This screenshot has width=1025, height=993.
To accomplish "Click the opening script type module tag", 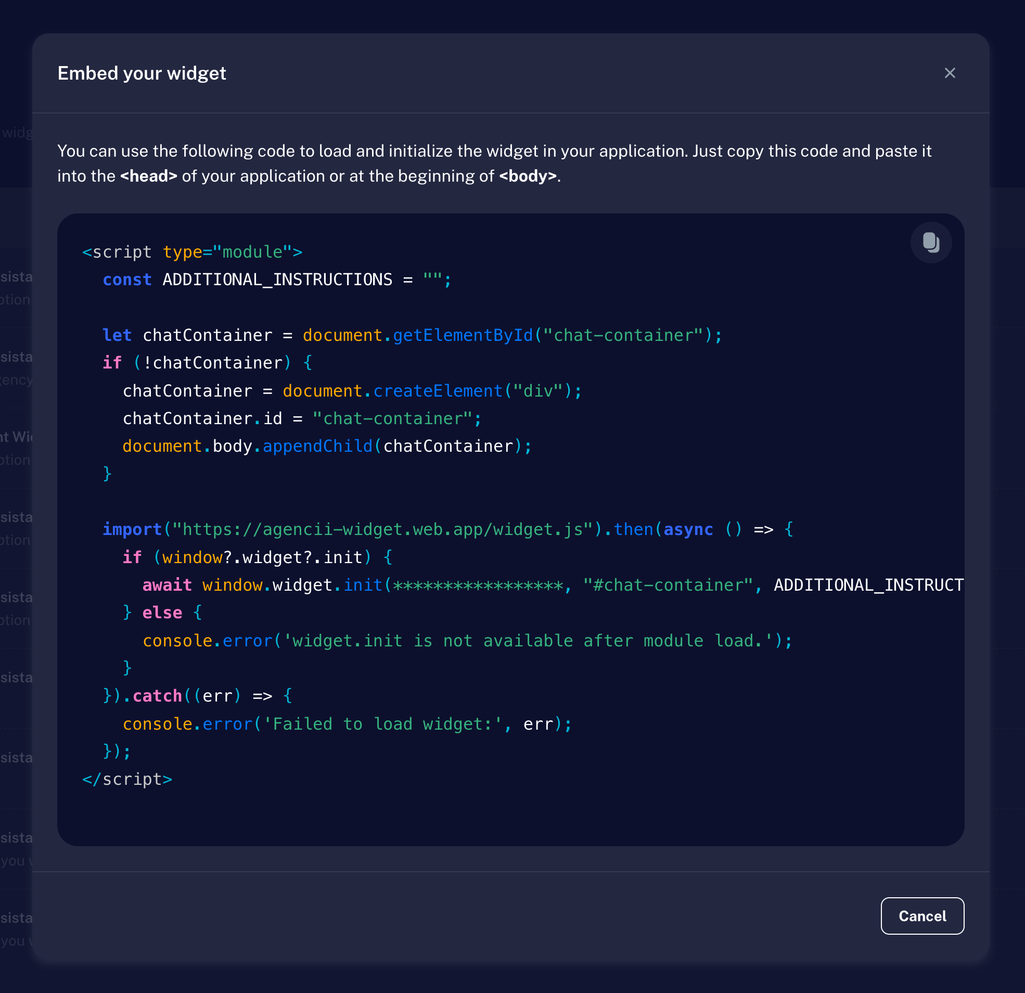I will click(193, 252).
